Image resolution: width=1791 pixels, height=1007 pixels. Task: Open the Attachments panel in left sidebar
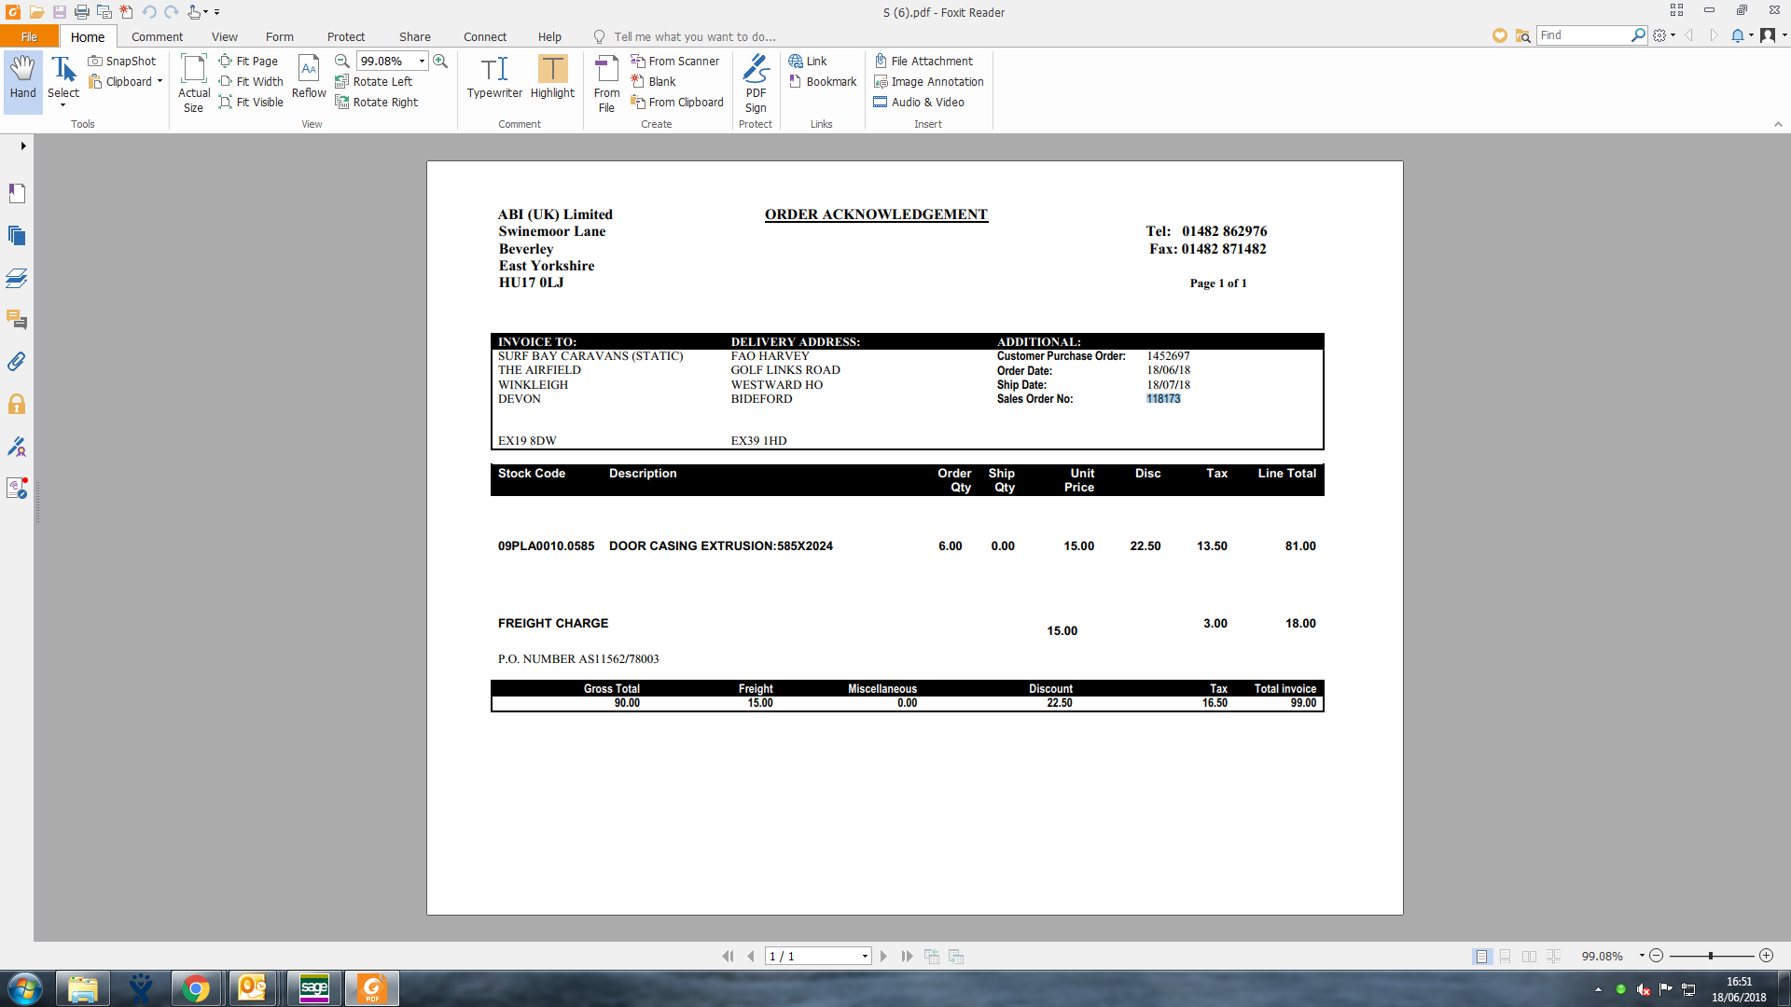point(17,362)
